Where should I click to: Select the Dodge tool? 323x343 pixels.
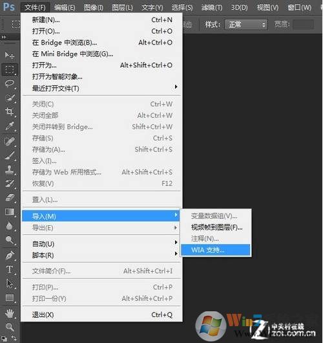pyautogui.click(x=10, y=239)
